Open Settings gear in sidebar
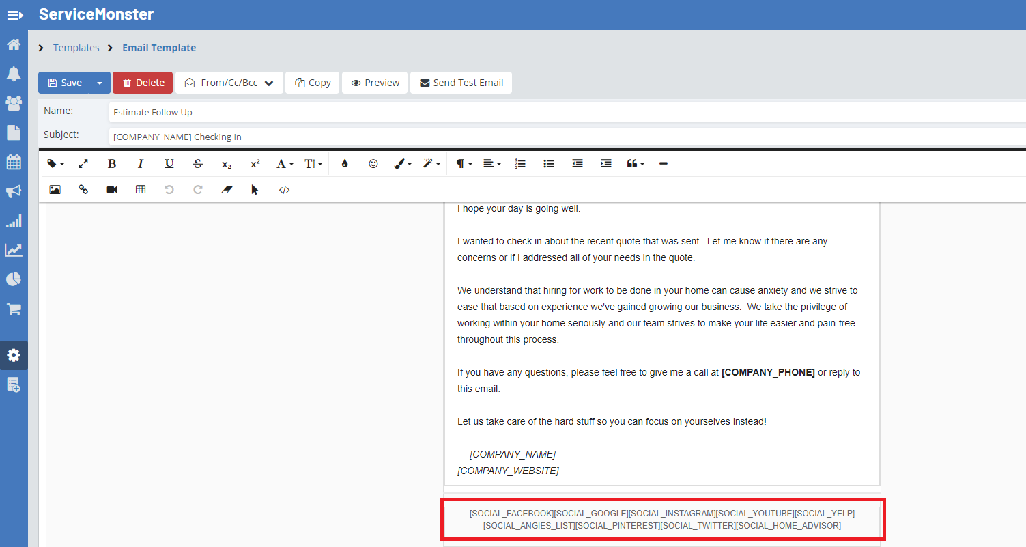The height and width of the screenshot is (547, 1026). pyautogui.click(x=14, y=356)
